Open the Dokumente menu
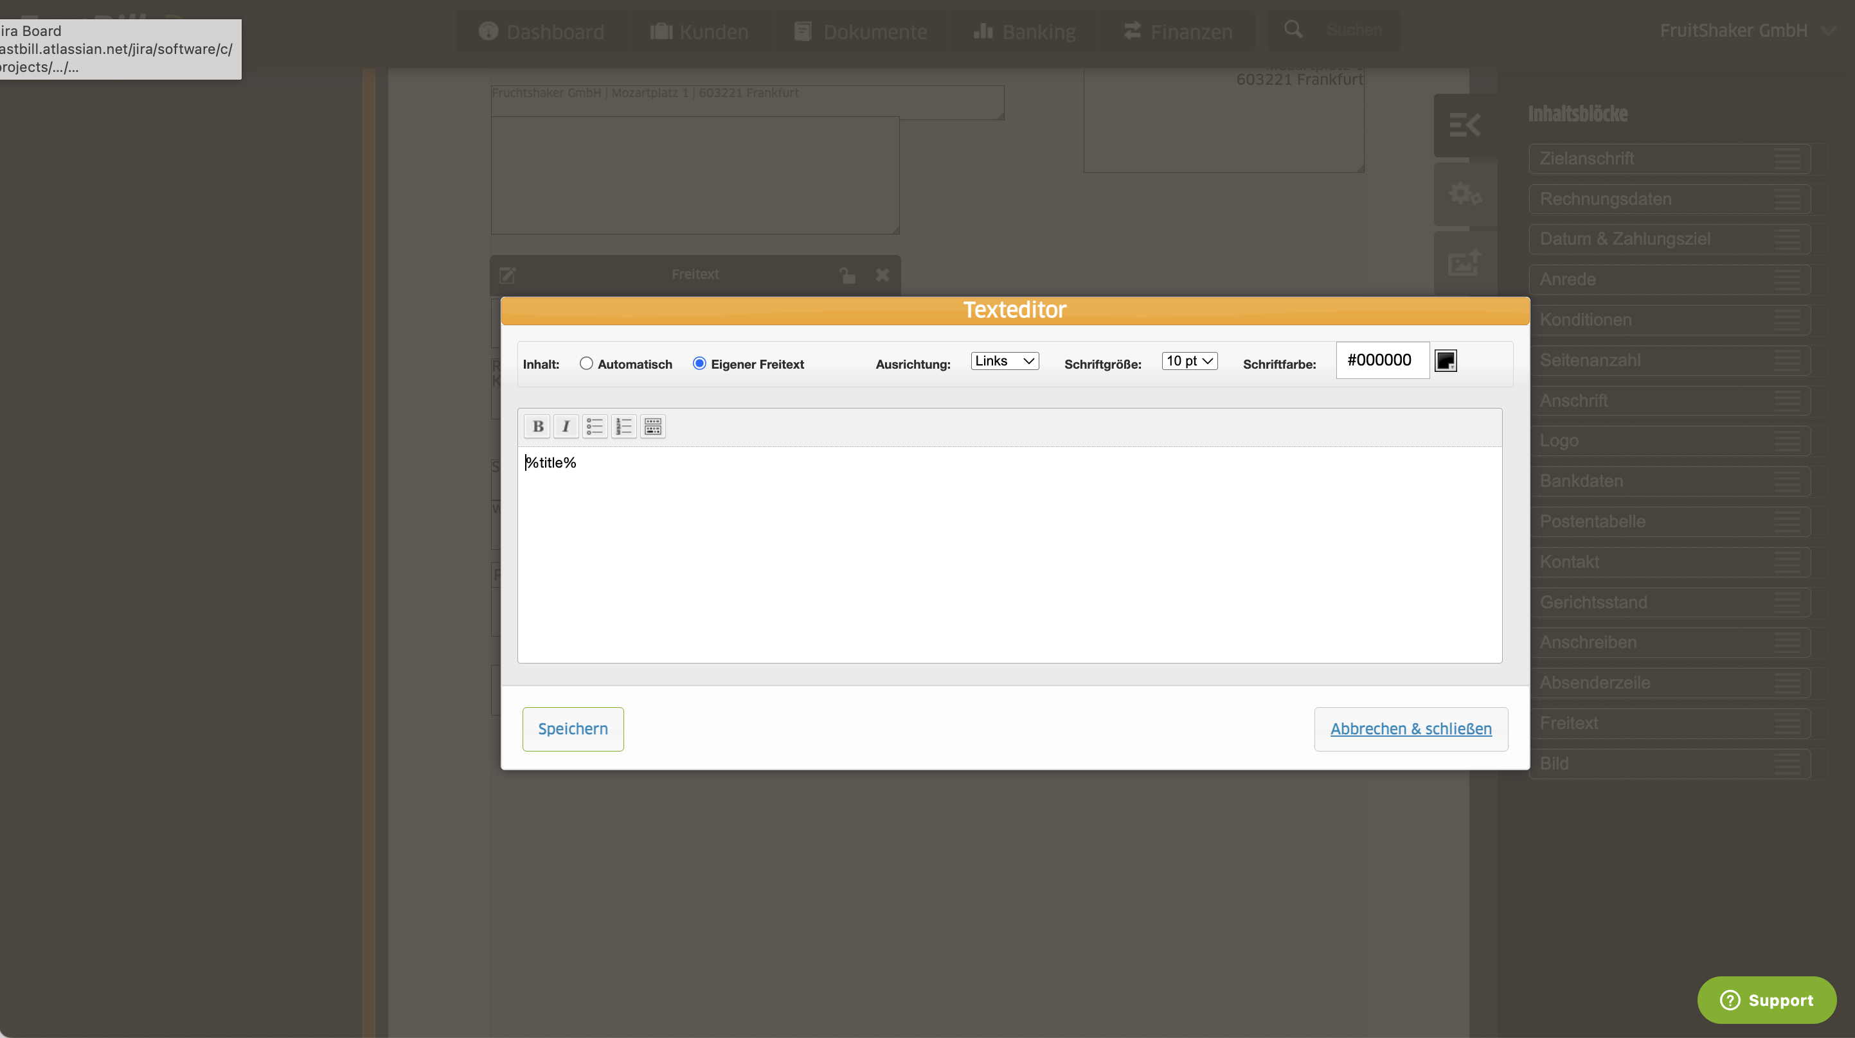The height and width of the screenshot is (1038, 1855). (861, 31)
